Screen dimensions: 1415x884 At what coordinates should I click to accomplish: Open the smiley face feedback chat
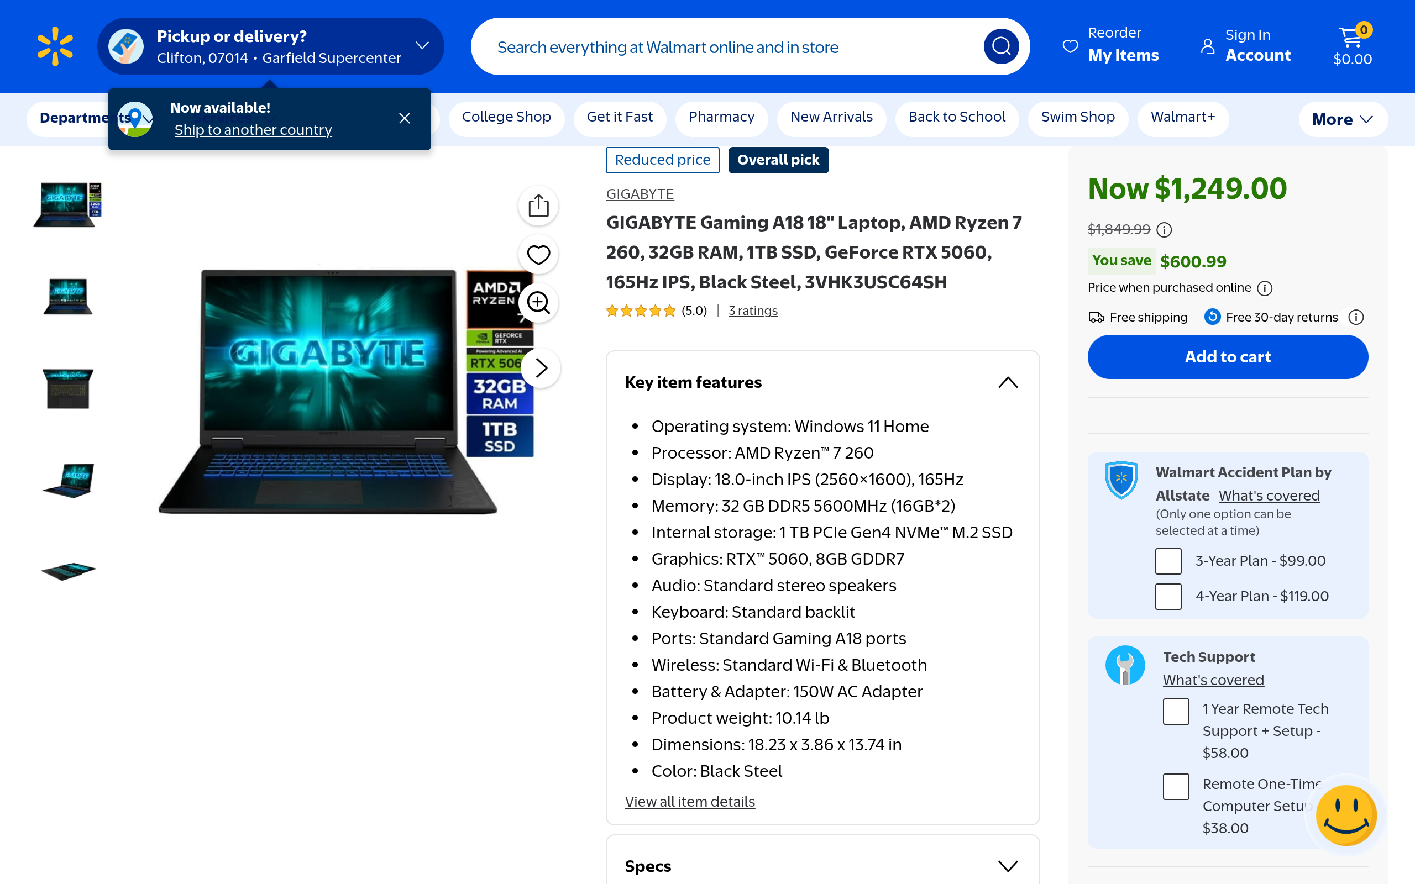click(1346, 815)
